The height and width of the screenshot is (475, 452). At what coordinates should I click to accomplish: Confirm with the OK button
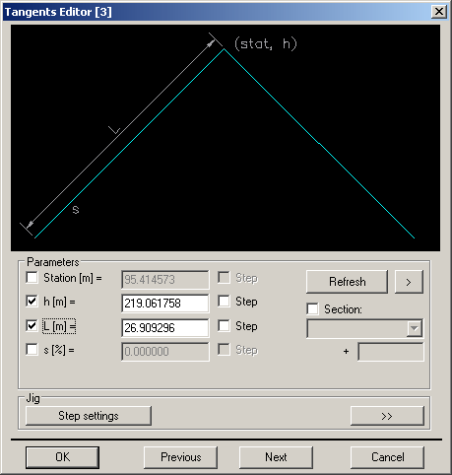(x=62, y=457)
